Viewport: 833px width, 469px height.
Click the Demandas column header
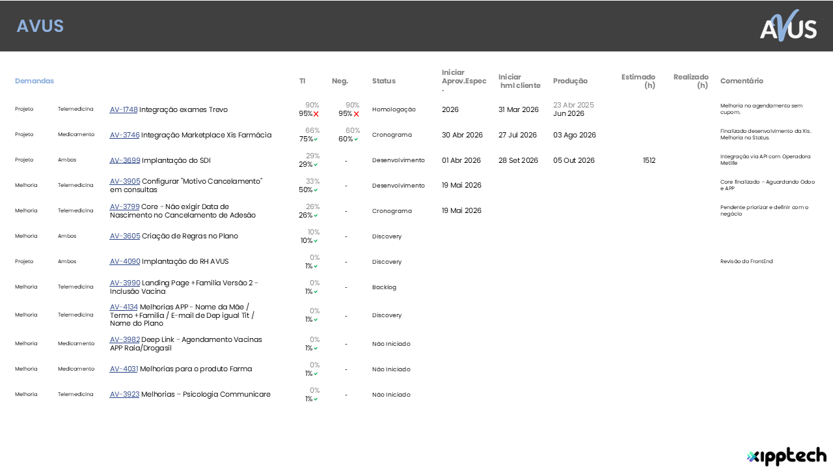click(x=34, y=81)
